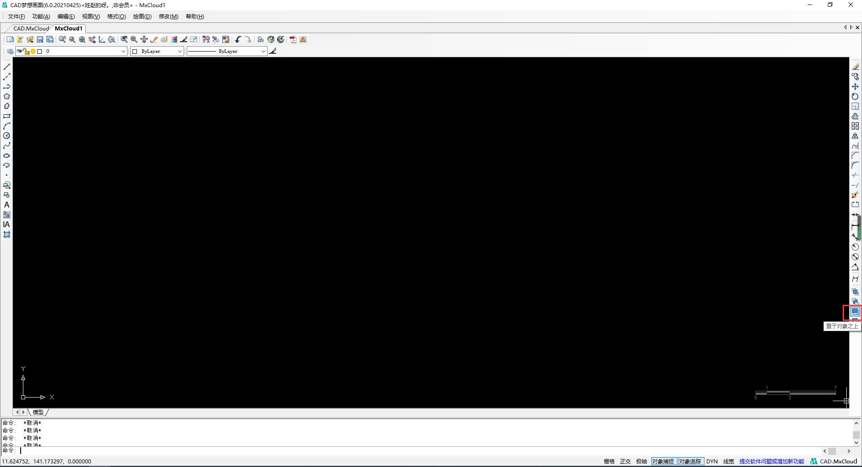Open the 修改(M) menu
Viewport: 862px width, 467px height.
pyautogui.click(x=168, y=17)
